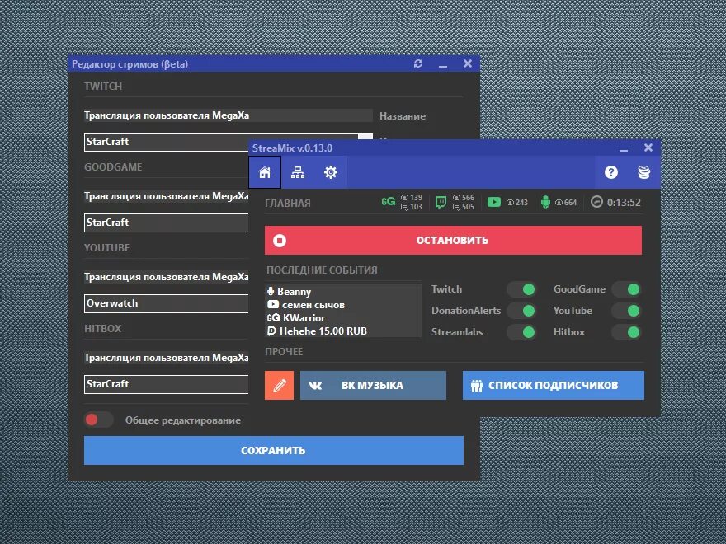Image resolution: width=726 pixels, height=544 pixels.
Task: Click the GOODGAME section header
Action: click(x=113, y=167)
